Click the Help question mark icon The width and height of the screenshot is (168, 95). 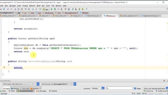pos(87,9)
